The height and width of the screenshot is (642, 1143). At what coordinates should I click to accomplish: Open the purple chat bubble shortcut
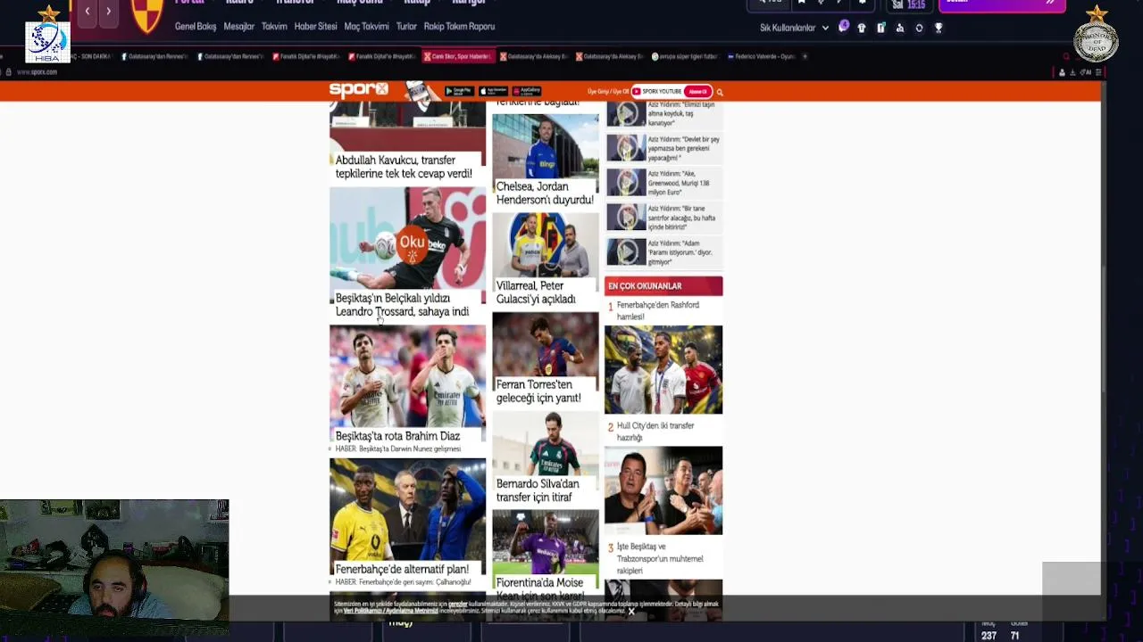click(844, 27)
